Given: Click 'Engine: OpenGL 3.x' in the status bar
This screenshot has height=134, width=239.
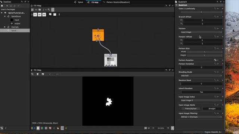Looking at the screenshot, I should click(213, 132).
